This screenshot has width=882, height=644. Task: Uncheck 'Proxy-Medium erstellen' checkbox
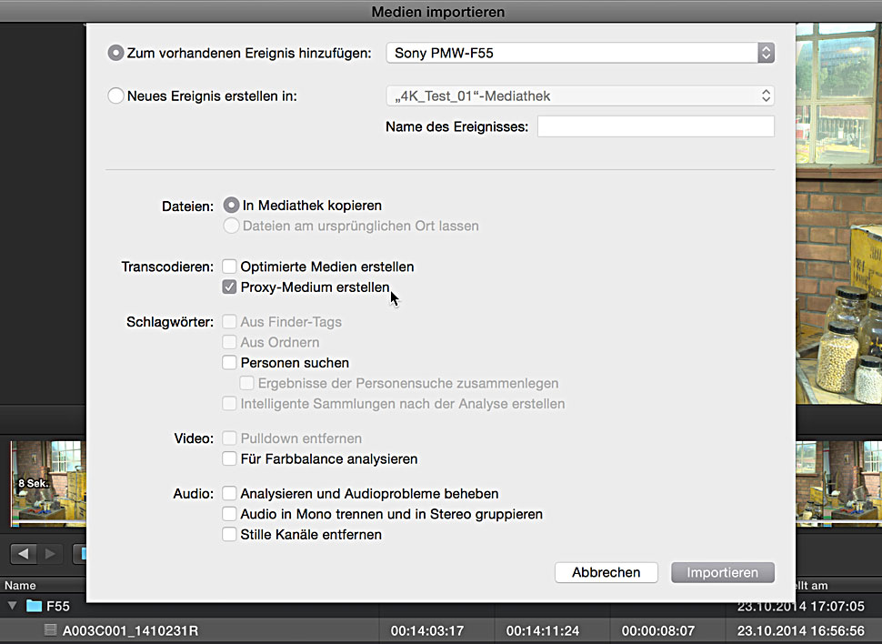(x=230, y=287)
